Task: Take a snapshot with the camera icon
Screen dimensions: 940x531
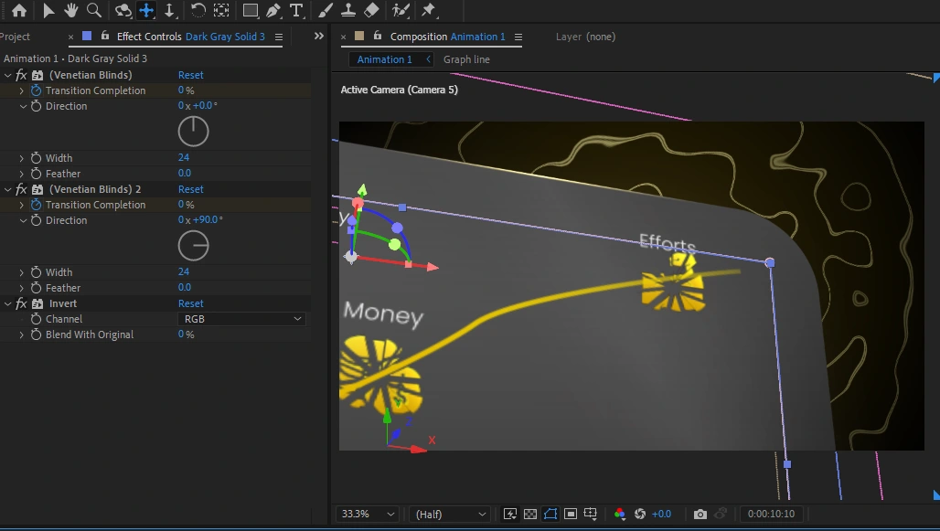Action: click(700, 515)
